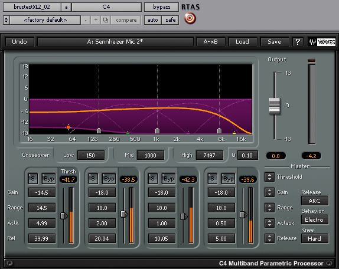Click the Undo button

19,42
